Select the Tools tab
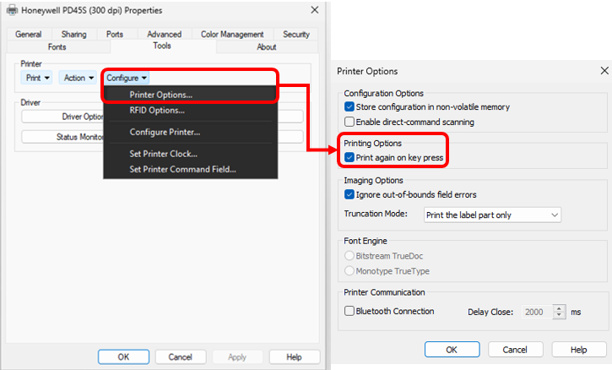The height and width of the screenshot is (370, 612). point(162,46)
